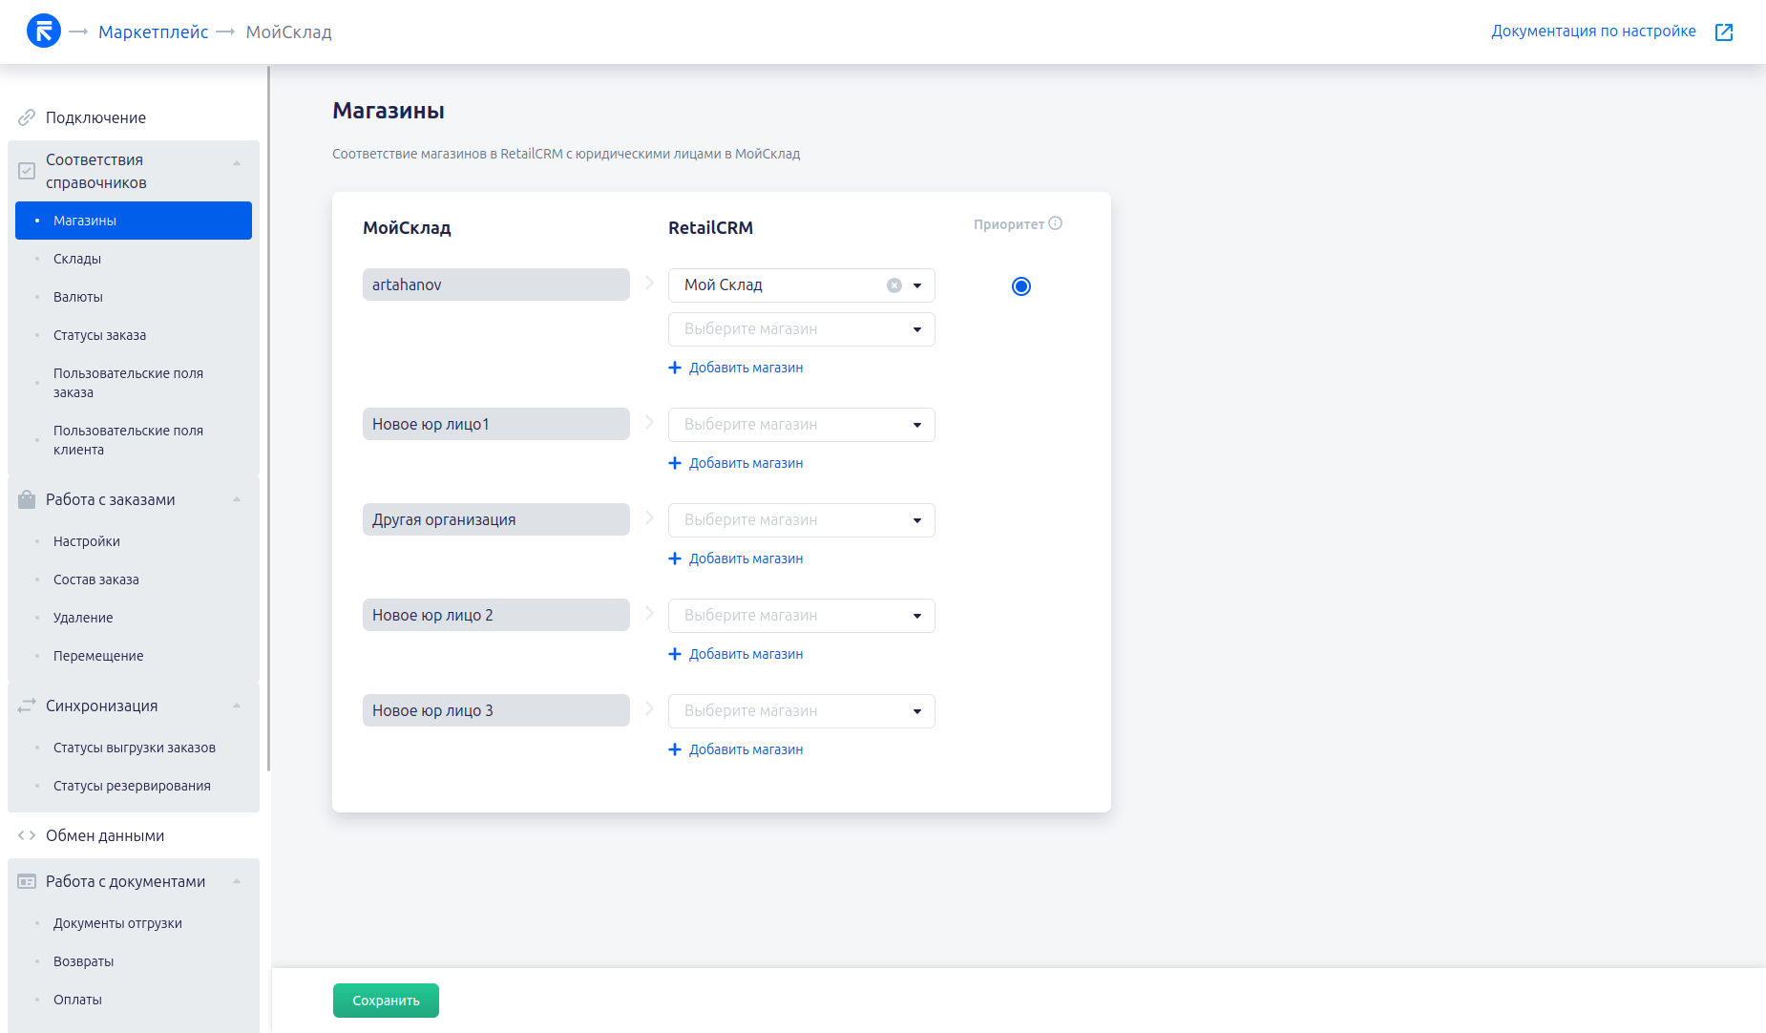
Task: Clear the selected Мой Склад store
Action: [894, 285]
